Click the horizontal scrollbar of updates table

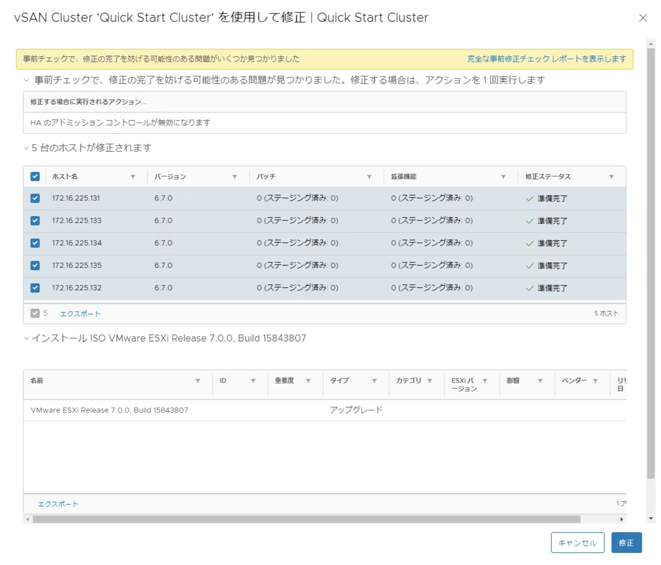(306, 519)
